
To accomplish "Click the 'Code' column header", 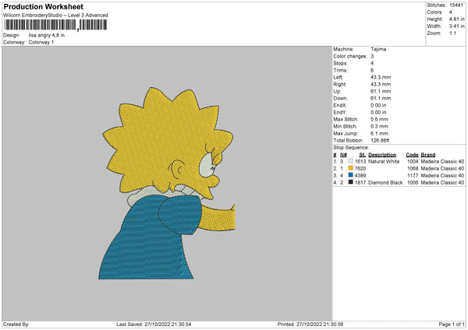I will pyautogui.click(x=412, y=155).
